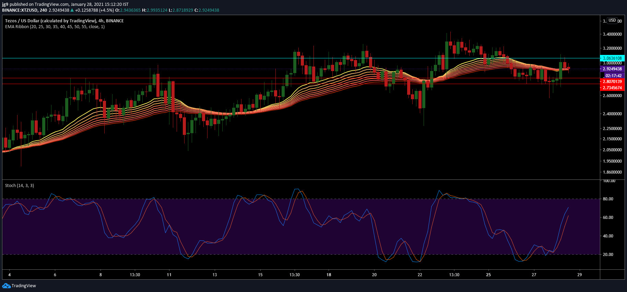Click date label 20 on time axis

[x=374, y=275]
